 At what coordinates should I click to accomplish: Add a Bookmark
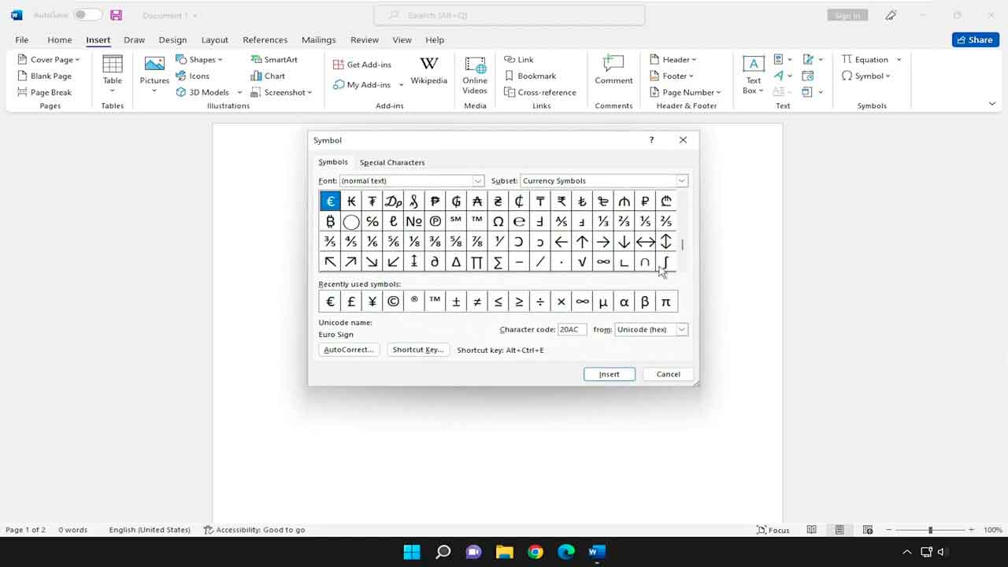coord(530,76)
